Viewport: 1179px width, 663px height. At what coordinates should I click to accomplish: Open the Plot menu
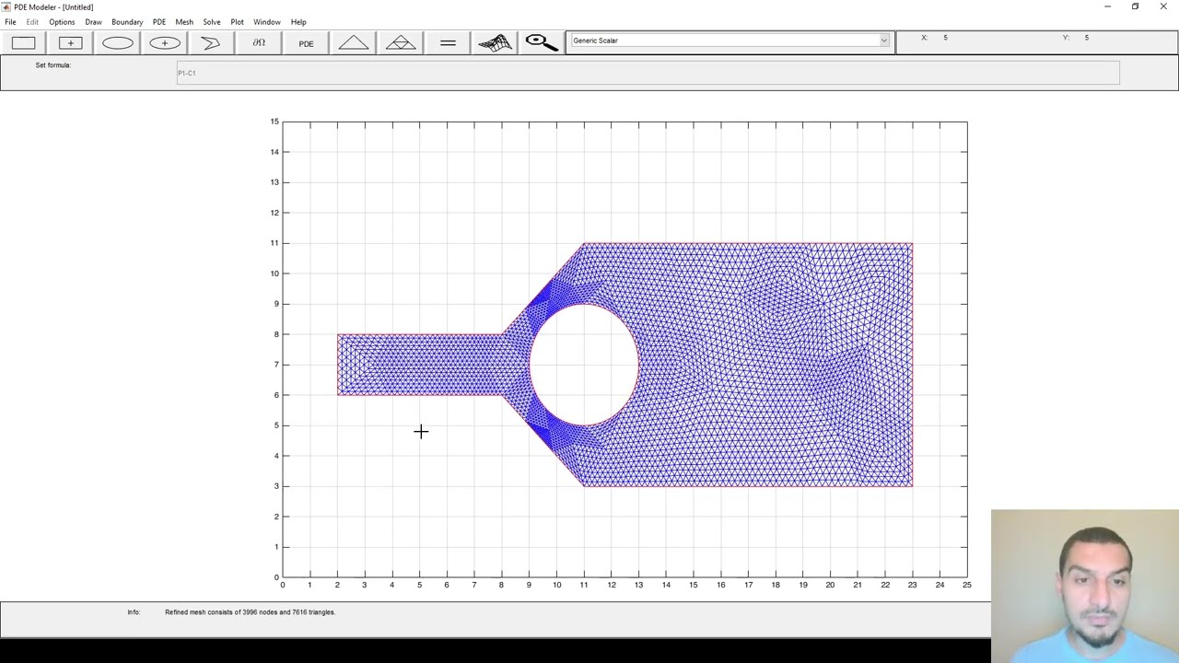click(237, 22)
